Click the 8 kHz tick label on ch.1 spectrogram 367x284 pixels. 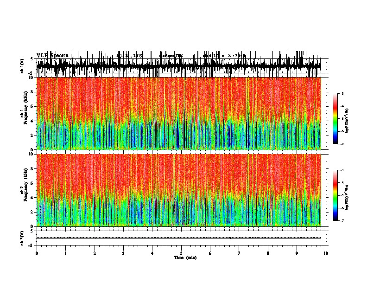pos(32,92)
